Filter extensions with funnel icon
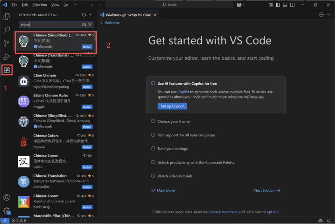This screenshot has height=224, width=335. point(90,25)
